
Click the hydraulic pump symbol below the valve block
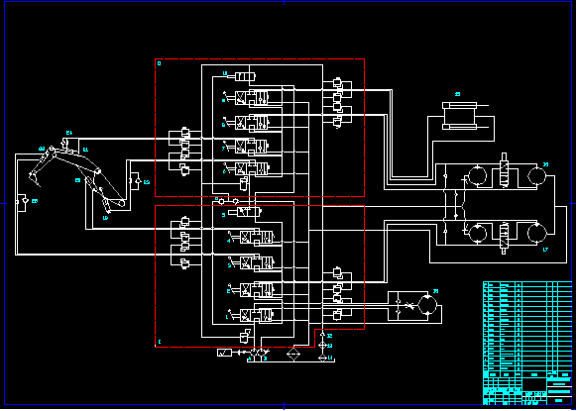258,353
